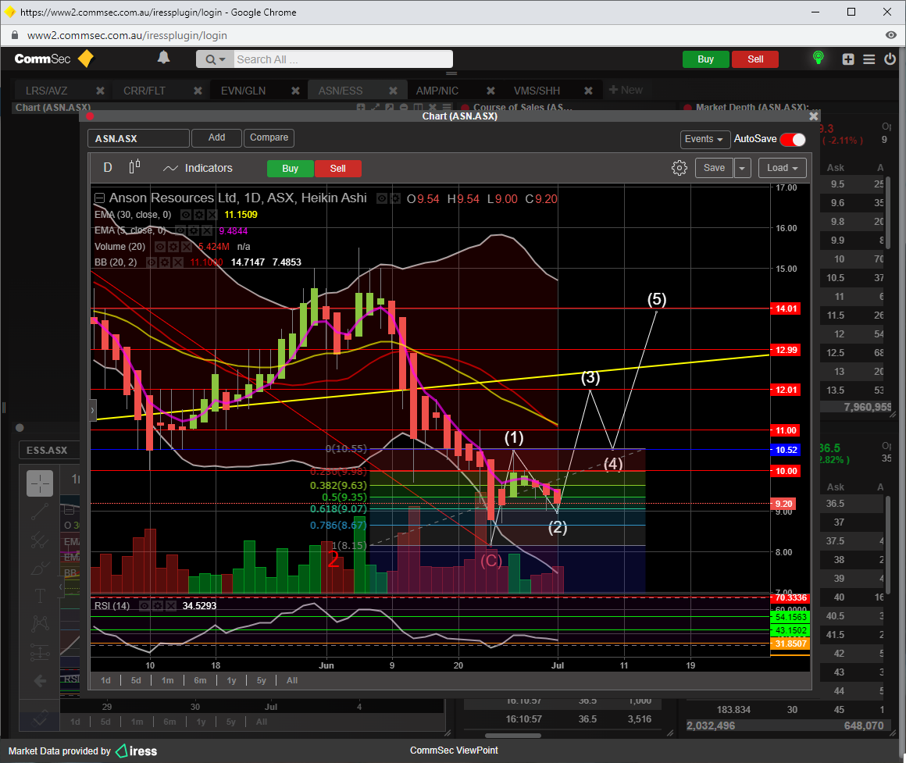Change the D chart interval
Image resolution: width=906 pixels, height=763 pixels.
pos(108,167)
